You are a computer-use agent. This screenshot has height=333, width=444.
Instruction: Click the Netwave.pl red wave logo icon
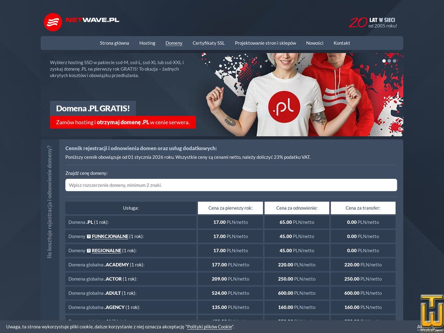52,21
